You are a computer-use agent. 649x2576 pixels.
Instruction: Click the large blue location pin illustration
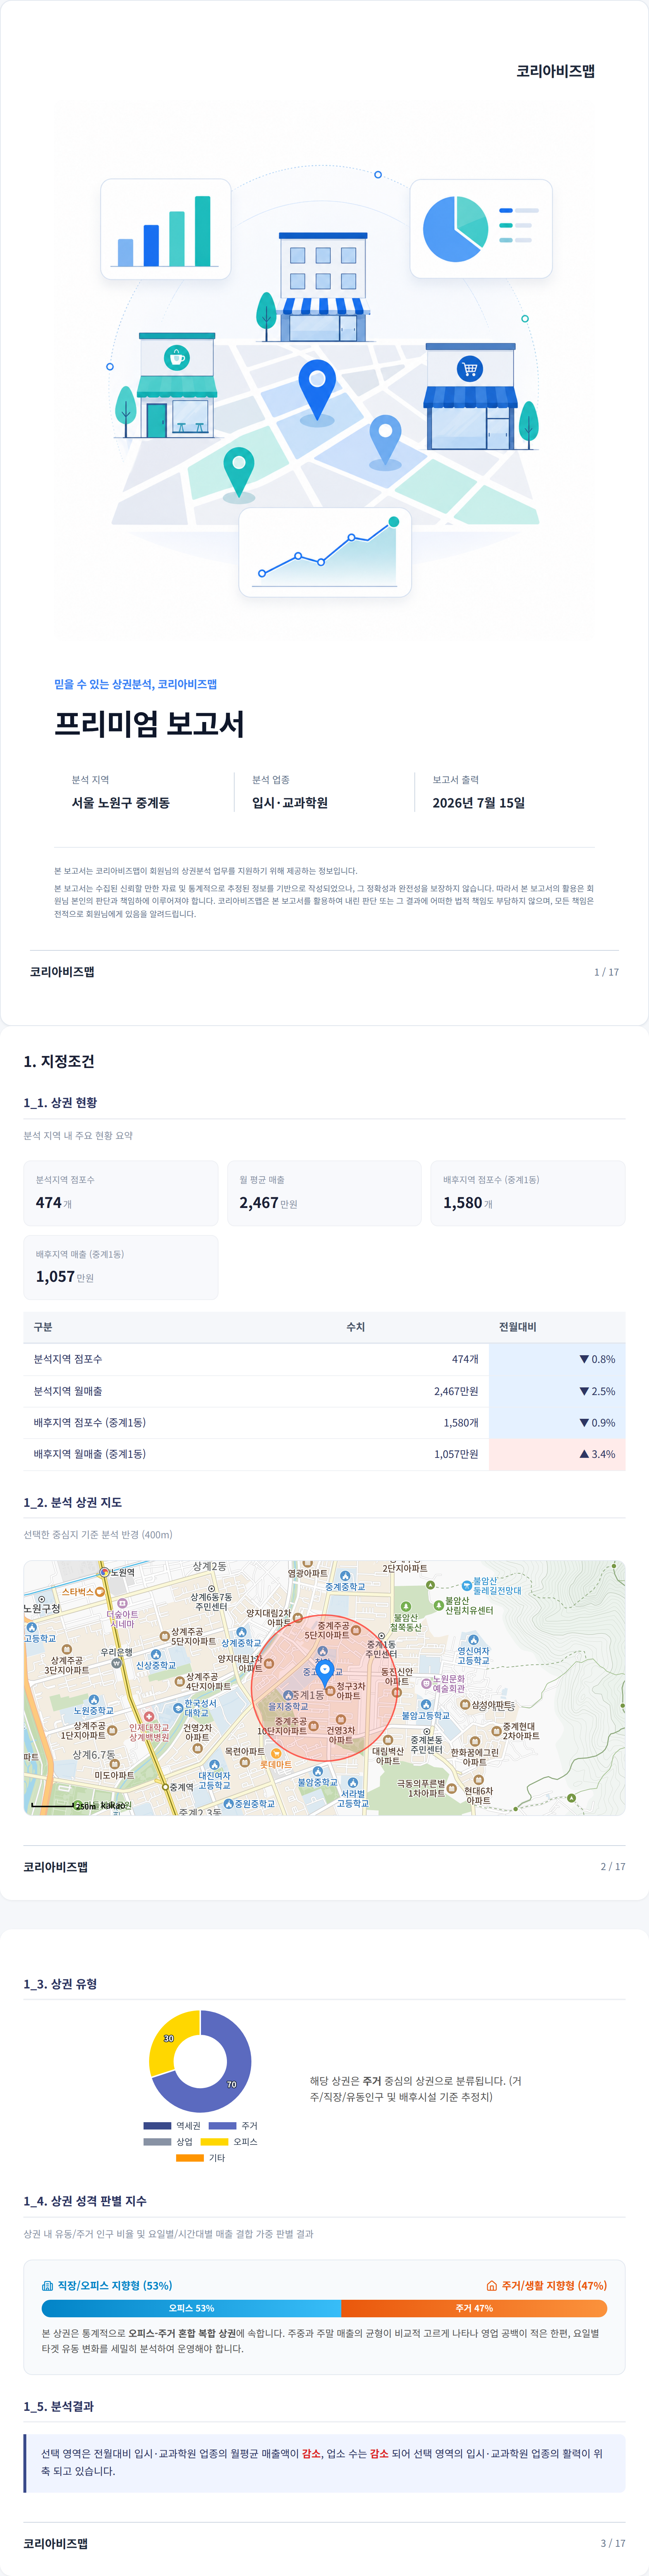click(x=317, y=390)
